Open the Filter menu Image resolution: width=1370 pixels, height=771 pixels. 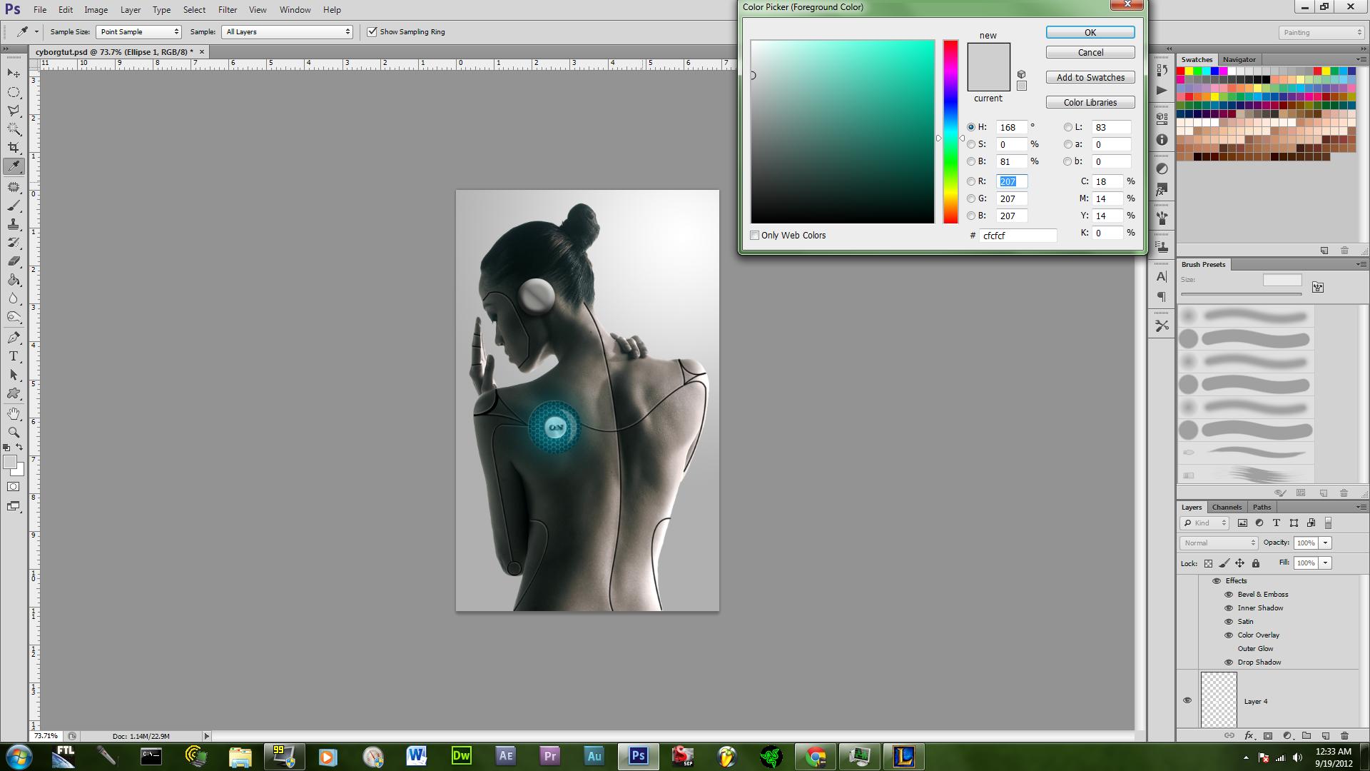pos(228,10)
